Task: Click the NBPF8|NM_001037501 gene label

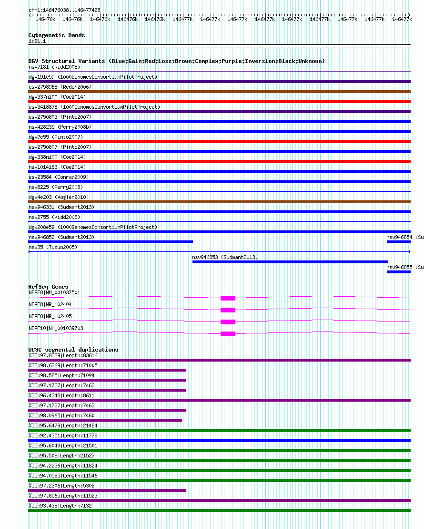Action: click(x=54, y=292)
